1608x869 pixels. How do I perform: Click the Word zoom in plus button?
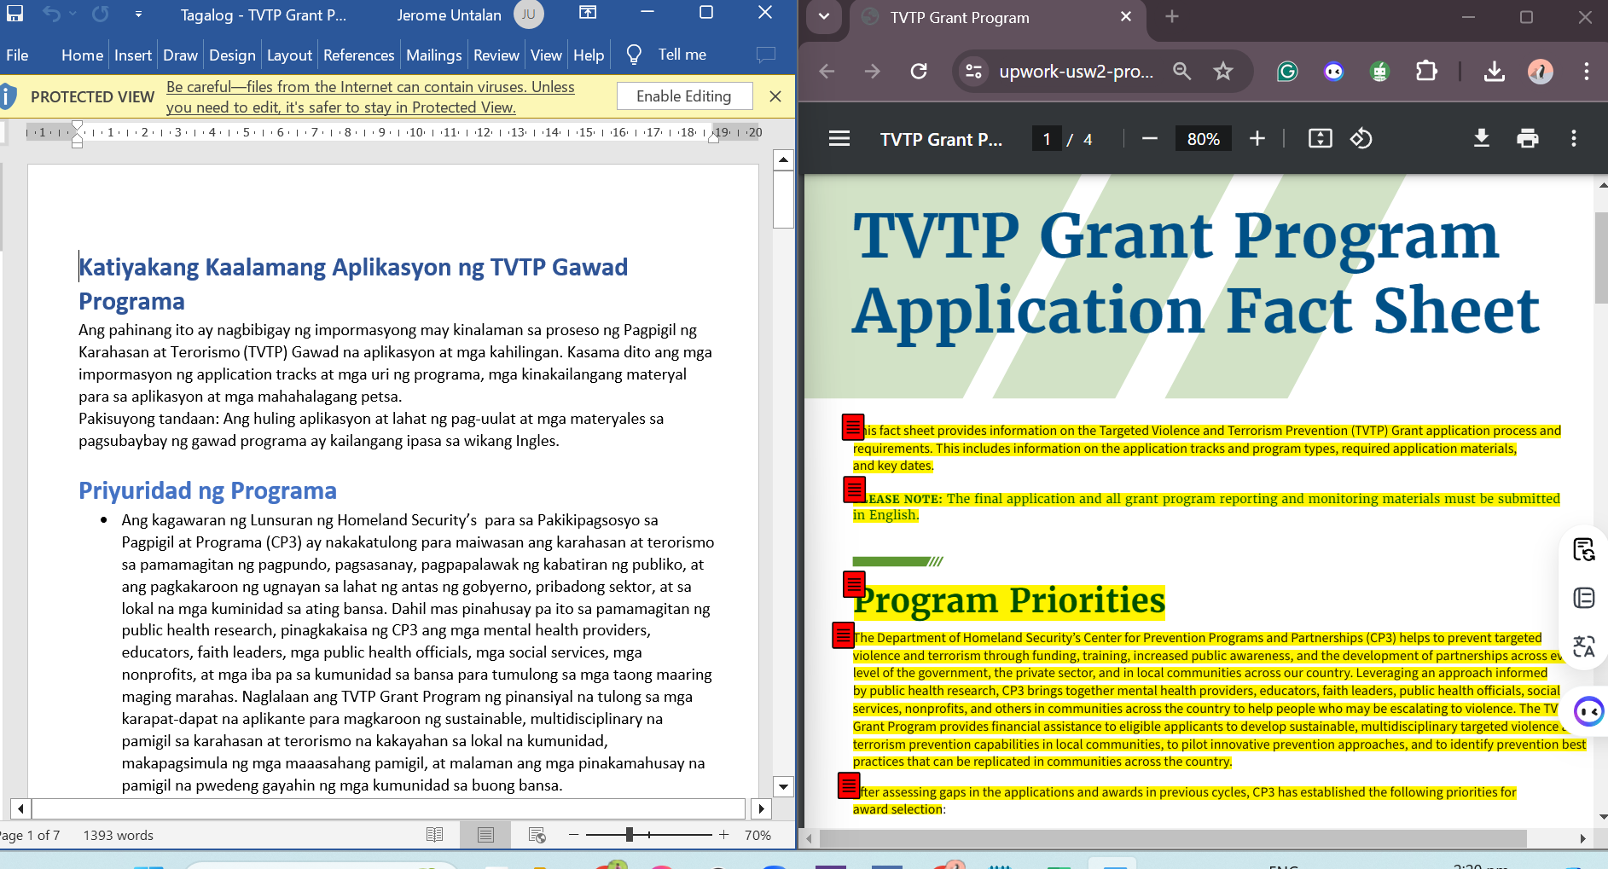coord(723,835)
